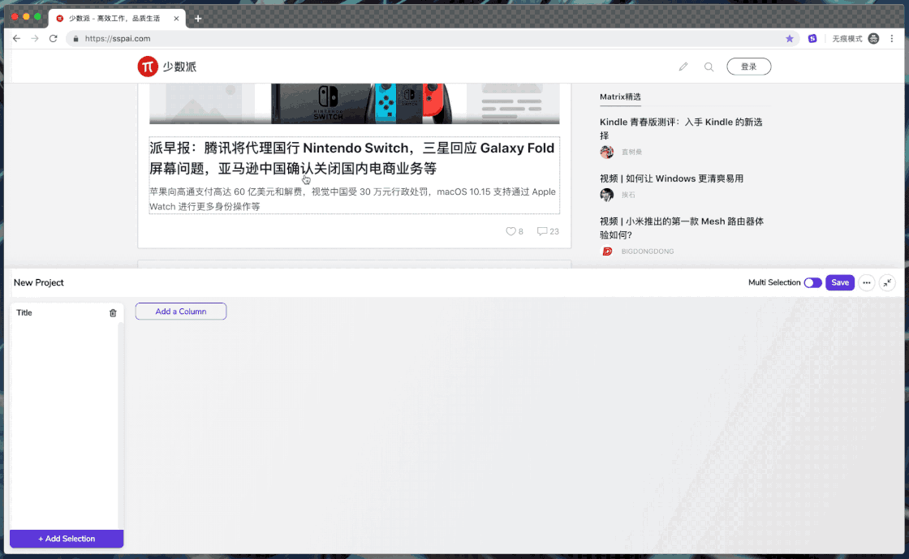
Task: Reload the sspai.com page
Action: [x=54, y=38]
